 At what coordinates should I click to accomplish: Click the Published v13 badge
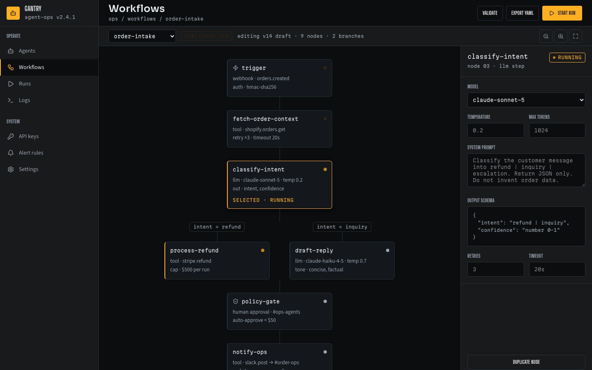click(x=206, y=36)
